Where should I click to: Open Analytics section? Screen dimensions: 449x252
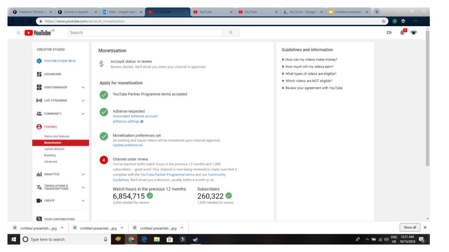52,174
